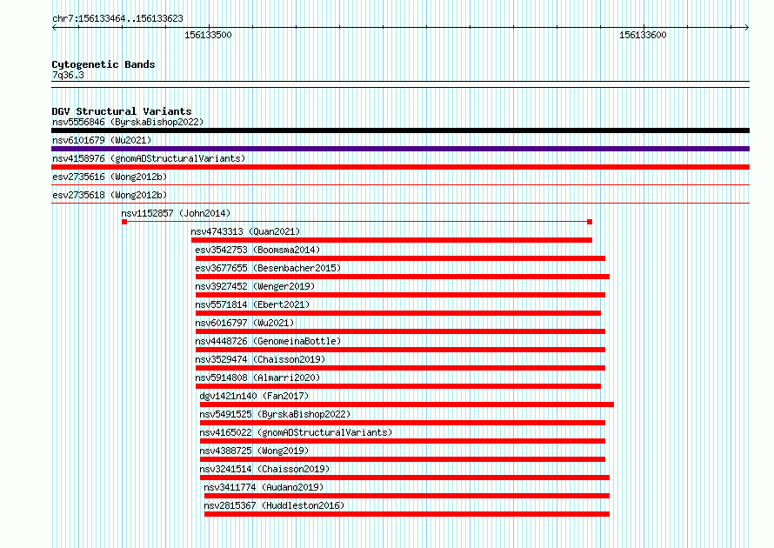Open nsv4165022 (gnomADStructuralVariants) variant
The width and height of the screenshot is (774, 548).
coord(296,432)
